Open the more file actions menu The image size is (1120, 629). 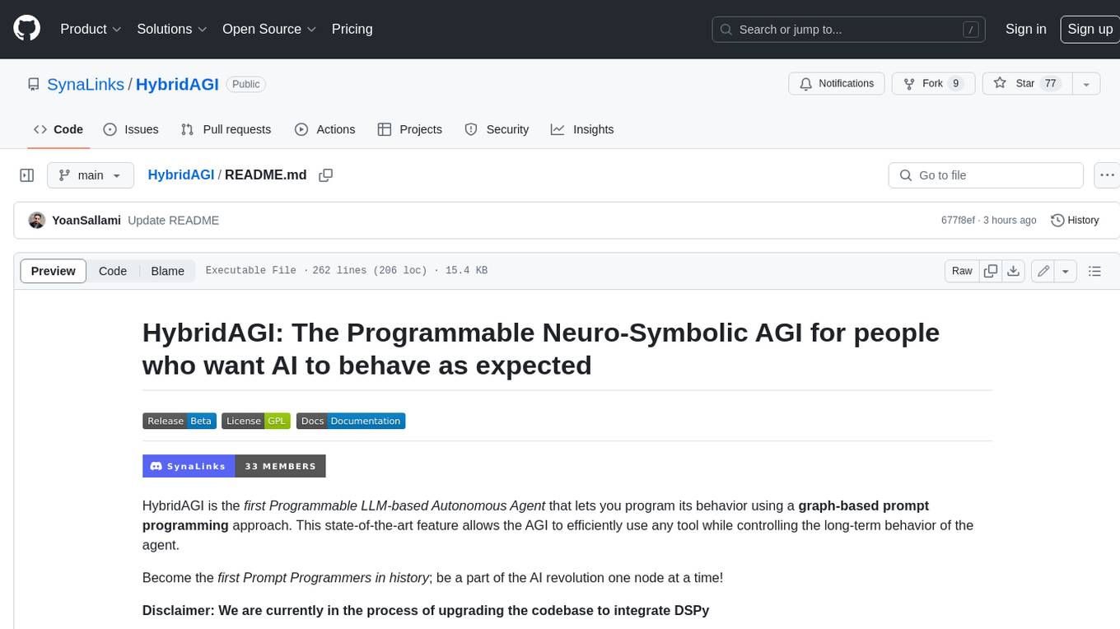(x=1107, y=175)
